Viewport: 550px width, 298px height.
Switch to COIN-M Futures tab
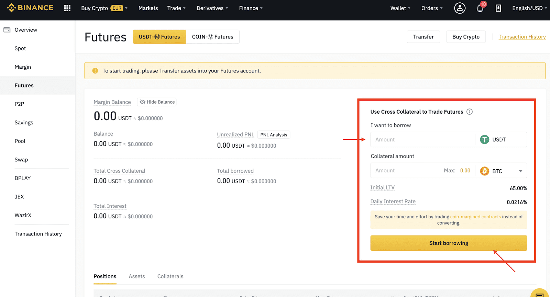click(213, 37)
